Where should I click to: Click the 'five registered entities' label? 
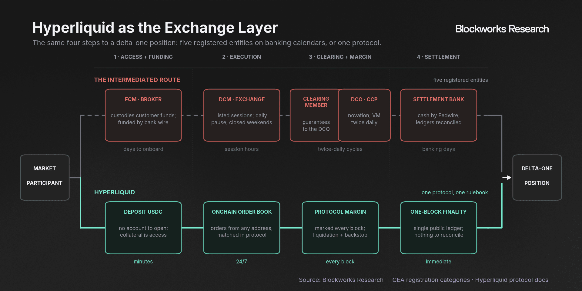click(x=460, y=80)
